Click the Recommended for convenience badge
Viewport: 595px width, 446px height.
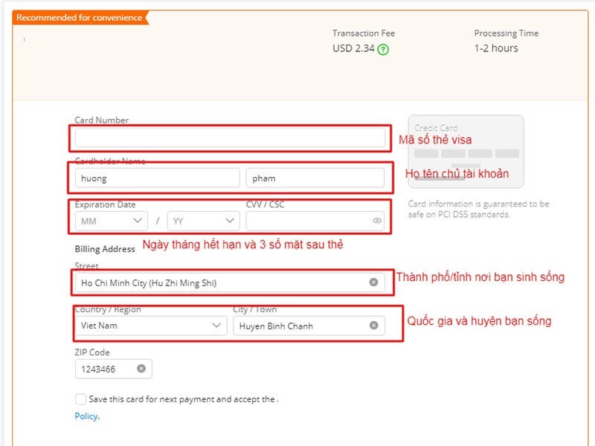(79, 18)
